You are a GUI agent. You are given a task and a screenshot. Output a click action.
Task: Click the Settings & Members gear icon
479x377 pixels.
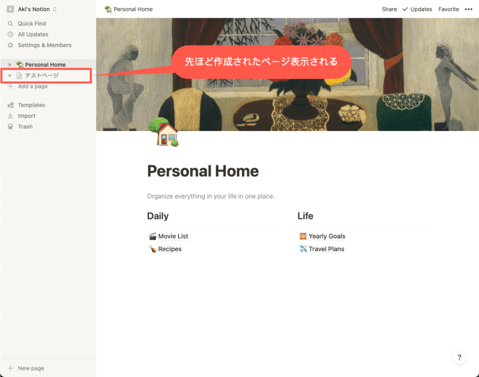click(10, 45)
